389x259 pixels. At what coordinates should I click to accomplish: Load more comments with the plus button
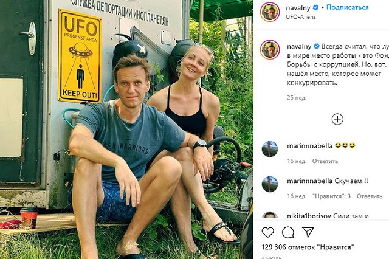337,119
